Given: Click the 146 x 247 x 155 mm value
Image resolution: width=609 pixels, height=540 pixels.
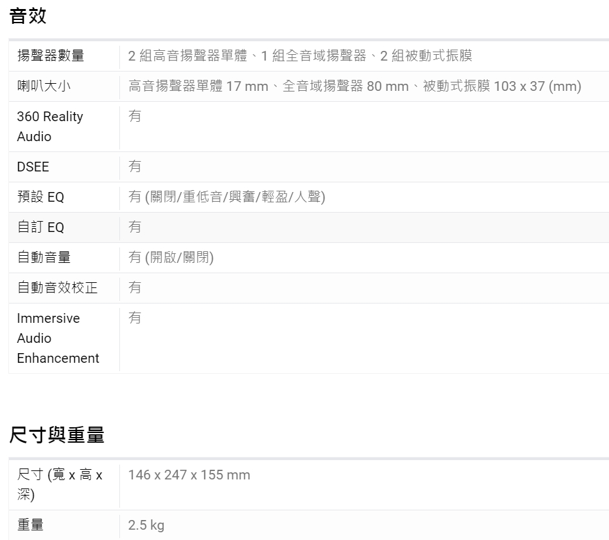Looking at the screenshot, I should click(189, 476).
